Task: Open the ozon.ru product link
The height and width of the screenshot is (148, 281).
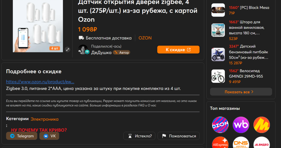Action: [x=40, y=82]
